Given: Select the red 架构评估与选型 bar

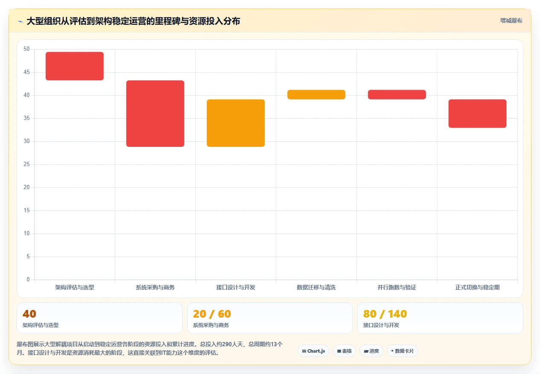Looking at the screenshot, I should click(75, 66).
